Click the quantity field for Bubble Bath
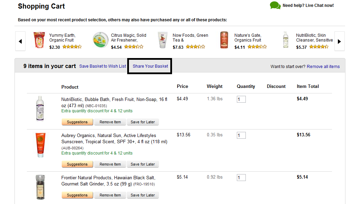Screen dimensions: 362x204 coord(241,99)
